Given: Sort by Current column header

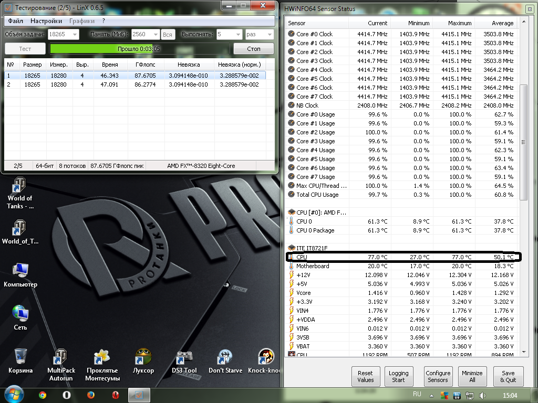Looking at the screenshot, I should coord(369,23).
